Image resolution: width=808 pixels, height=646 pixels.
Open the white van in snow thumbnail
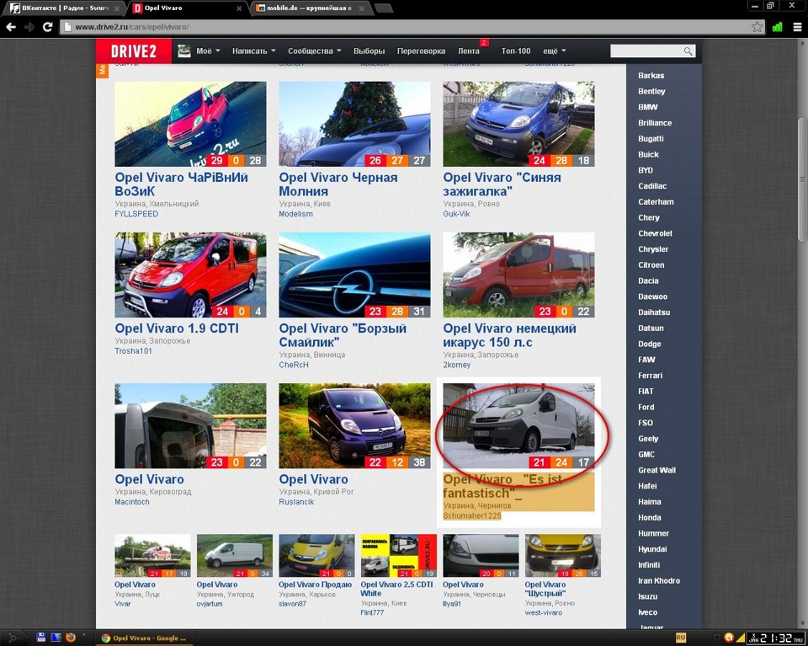coord(518,426)
